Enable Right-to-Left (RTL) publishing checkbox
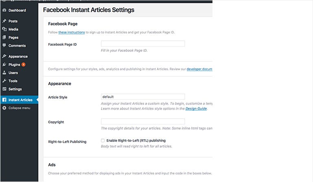 click(103, 140)
